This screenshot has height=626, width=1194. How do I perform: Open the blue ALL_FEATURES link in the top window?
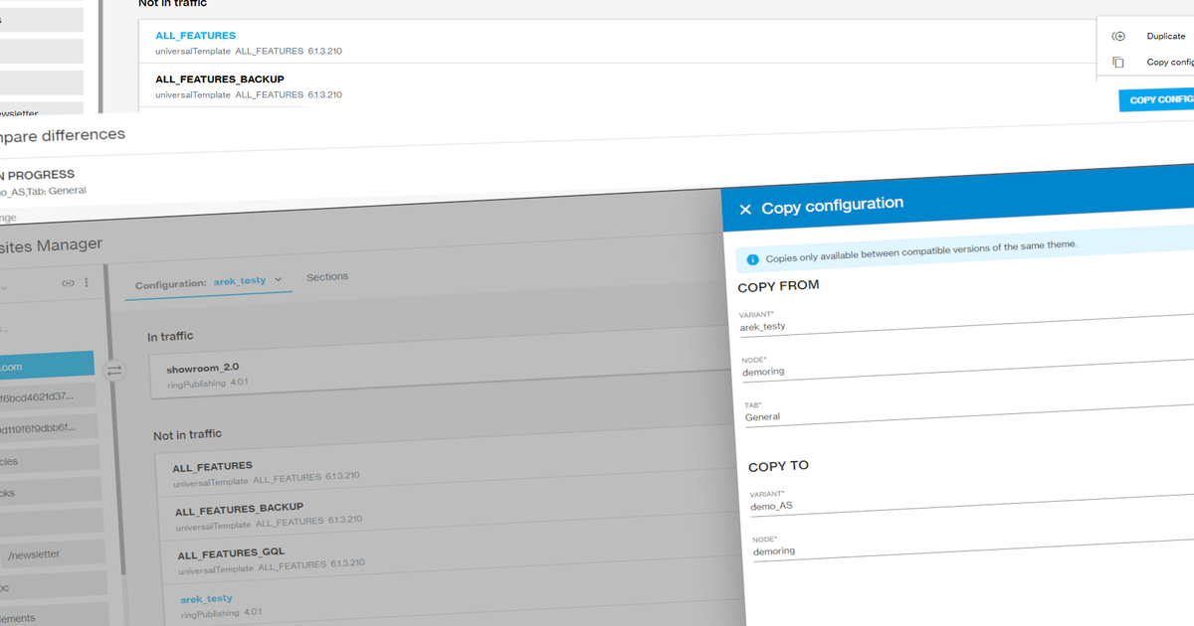click(195, 36)
